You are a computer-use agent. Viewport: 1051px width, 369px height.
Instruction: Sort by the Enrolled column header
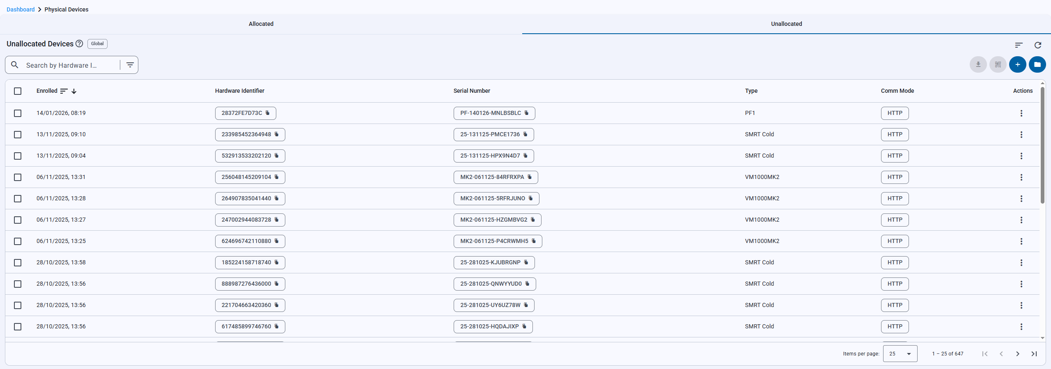47,91
